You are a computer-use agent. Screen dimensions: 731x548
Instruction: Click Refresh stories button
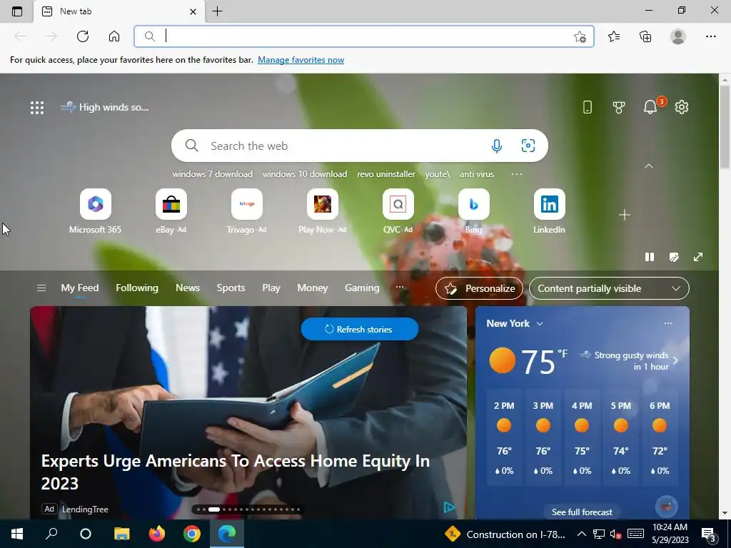pyautogui.click(x=360, y=329)
